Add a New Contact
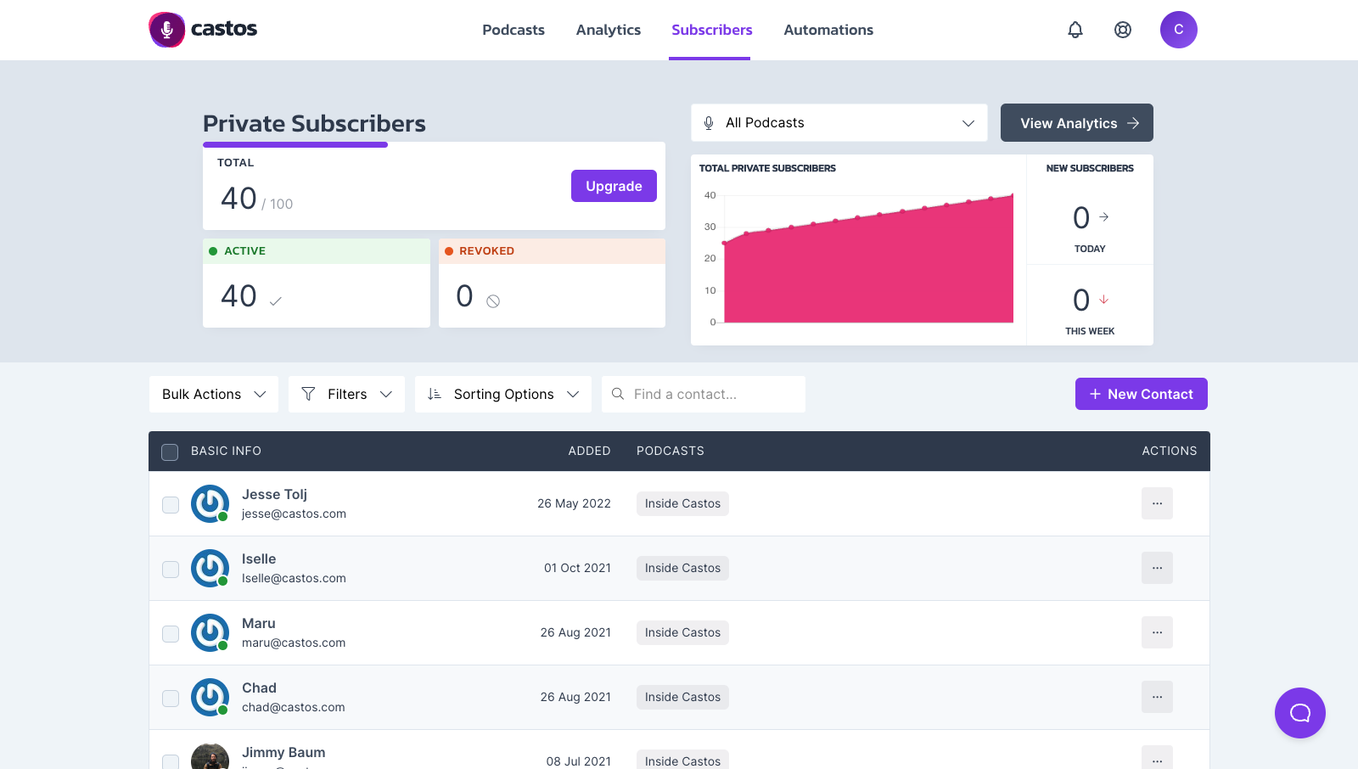 [1142, 394]
